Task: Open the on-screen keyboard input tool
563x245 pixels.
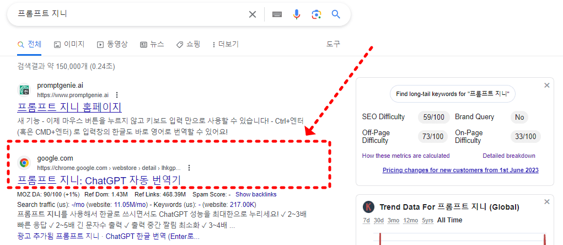Action: (277, 14)
